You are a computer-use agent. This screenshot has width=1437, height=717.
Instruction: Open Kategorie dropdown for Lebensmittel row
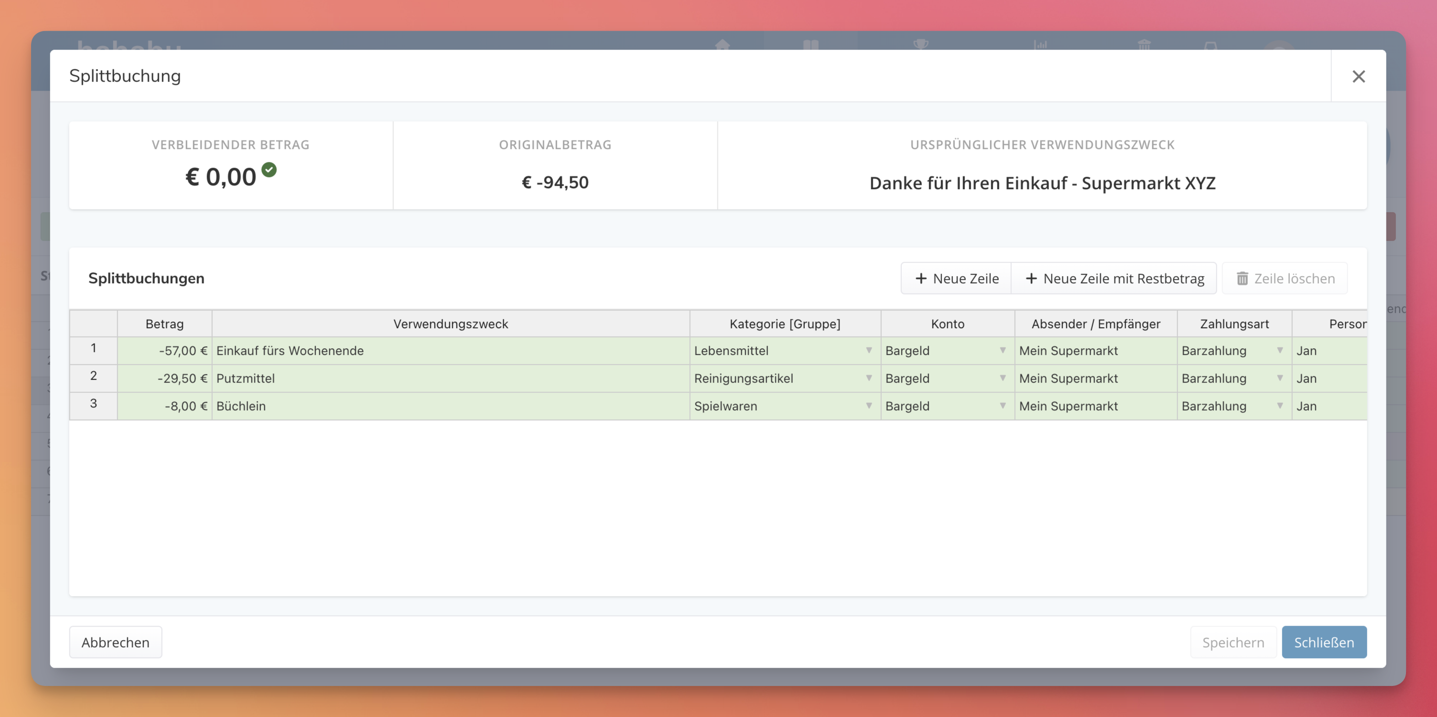[869, 350]
